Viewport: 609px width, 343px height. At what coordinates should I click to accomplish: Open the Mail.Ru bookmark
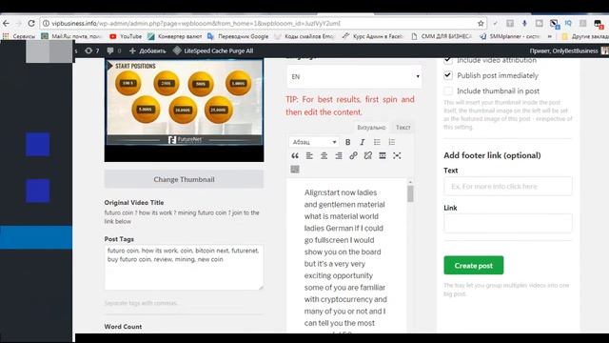72,36
